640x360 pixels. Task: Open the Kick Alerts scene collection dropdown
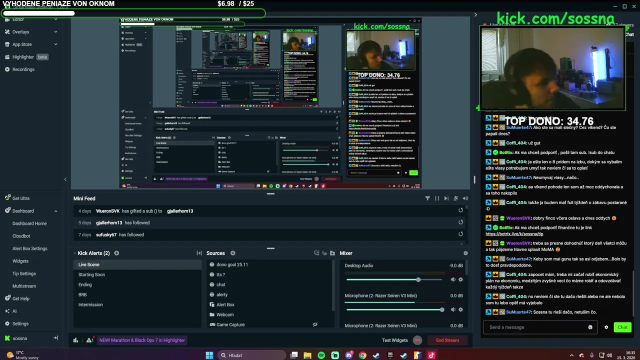tap(91, 253)
